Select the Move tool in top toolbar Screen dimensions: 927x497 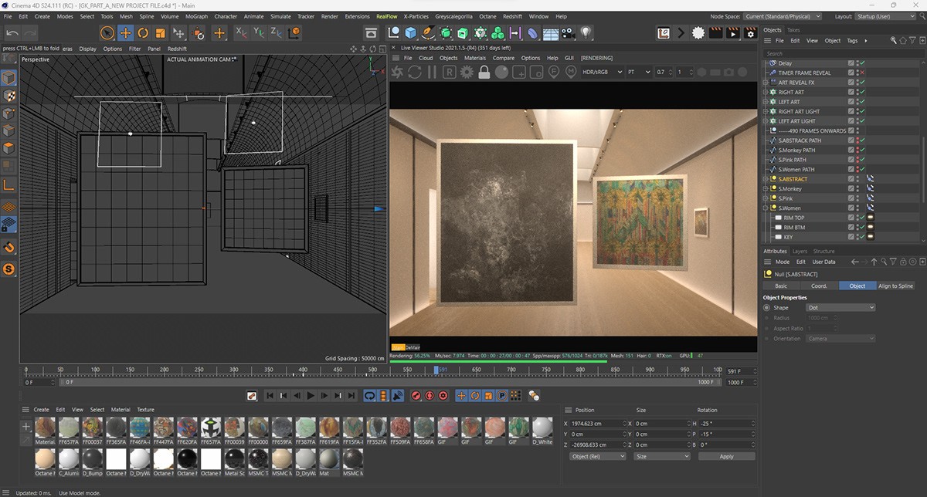125,33
